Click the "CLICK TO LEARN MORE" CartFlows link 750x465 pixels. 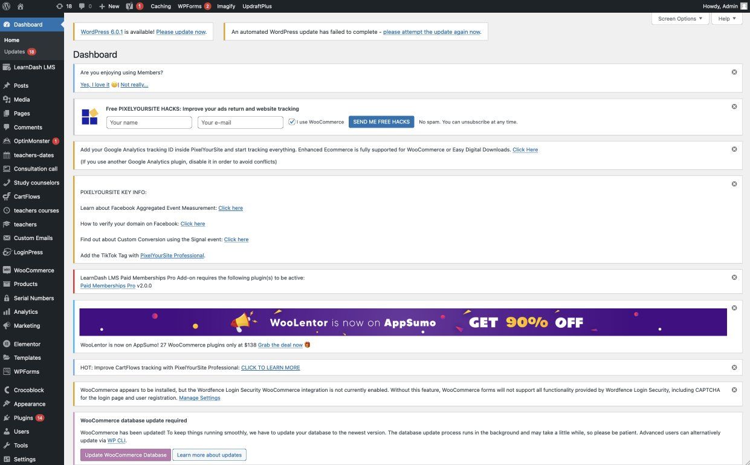271,368
